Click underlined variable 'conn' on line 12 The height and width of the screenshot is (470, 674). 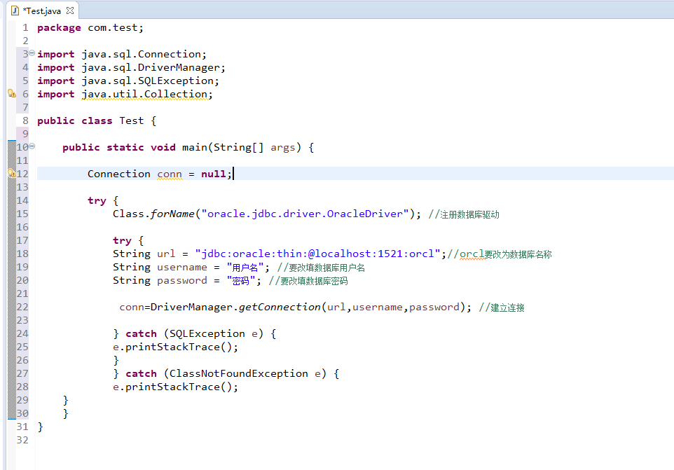click(170, 174)
